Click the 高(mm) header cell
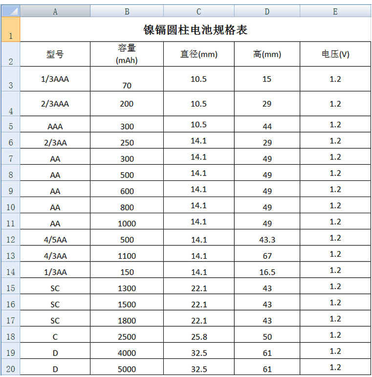 click(267, 54)
